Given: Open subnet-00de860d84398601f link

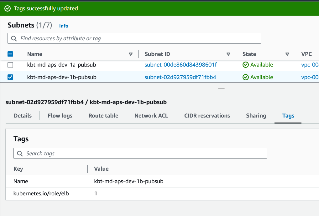Looking at the screenshot, I should point(181,65).
